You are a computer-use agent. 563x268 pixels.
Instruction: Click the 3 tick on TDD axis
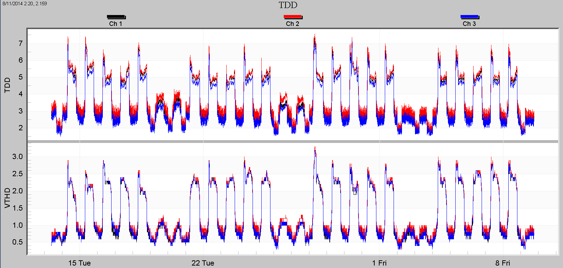[21, 111]
